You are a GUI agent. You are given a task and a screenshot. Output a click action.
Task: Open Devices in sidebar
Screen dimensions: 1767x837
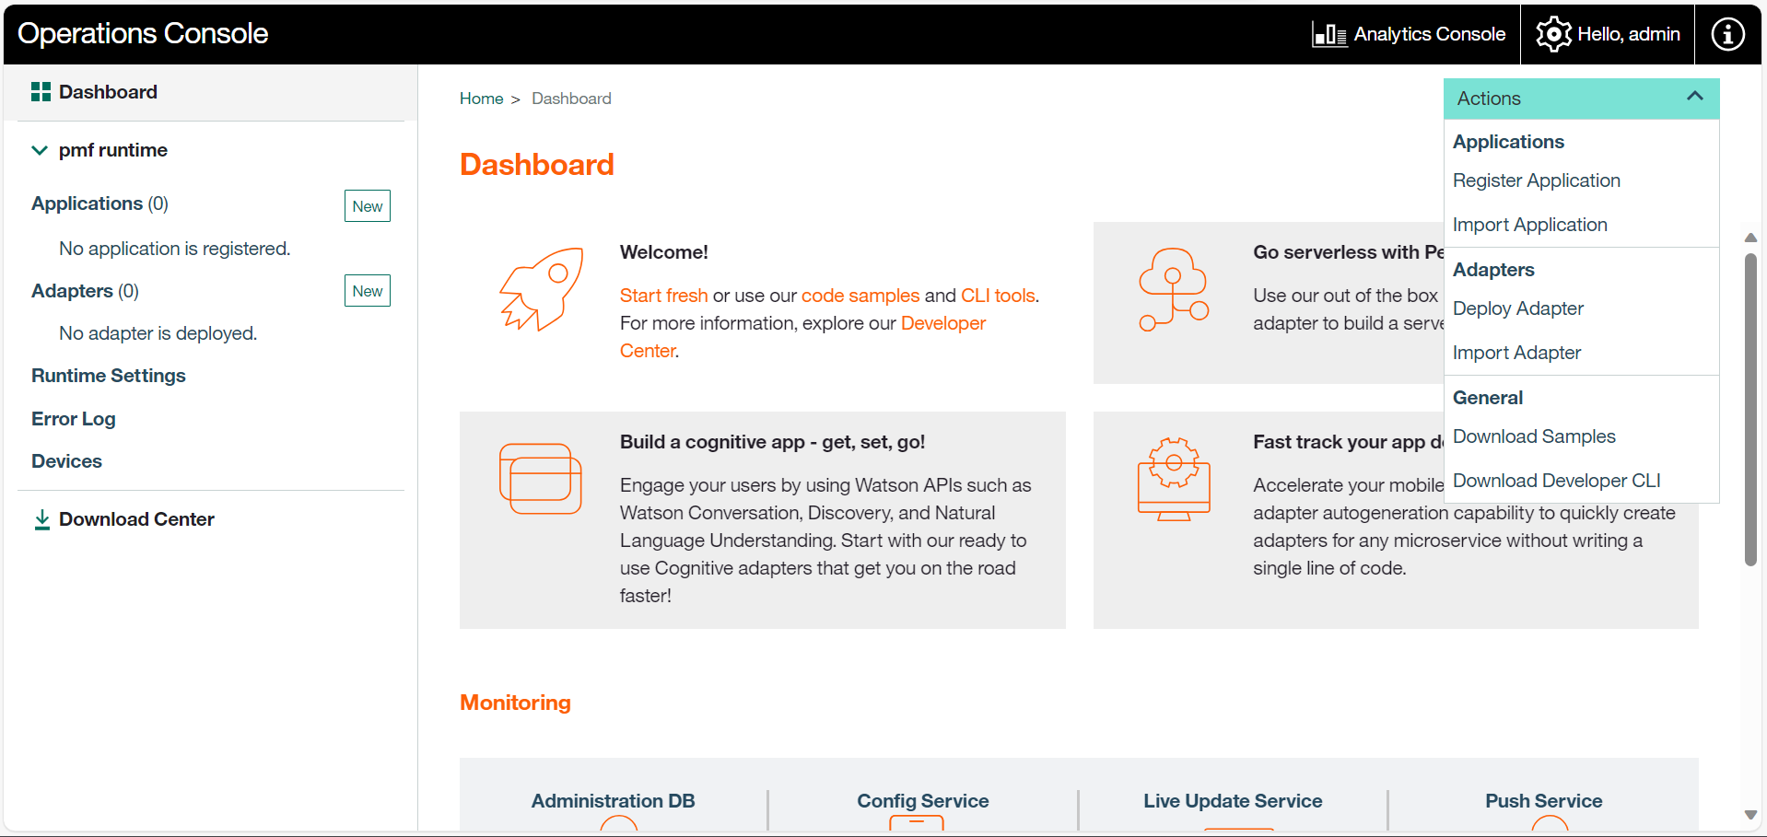click(66, 461)
